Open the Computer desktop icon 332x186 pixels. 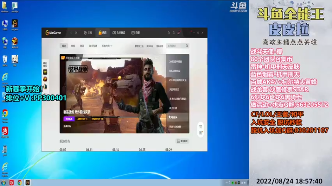5,25
